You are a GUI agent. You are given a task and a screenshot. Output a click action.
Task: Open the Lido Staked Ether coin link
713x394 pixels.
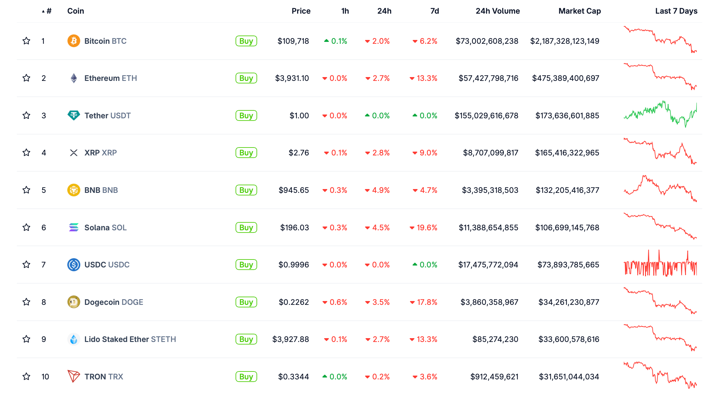pos(130,339)
